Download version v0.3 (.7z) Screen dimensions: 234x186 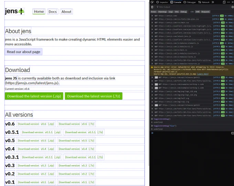coord(76,165)
